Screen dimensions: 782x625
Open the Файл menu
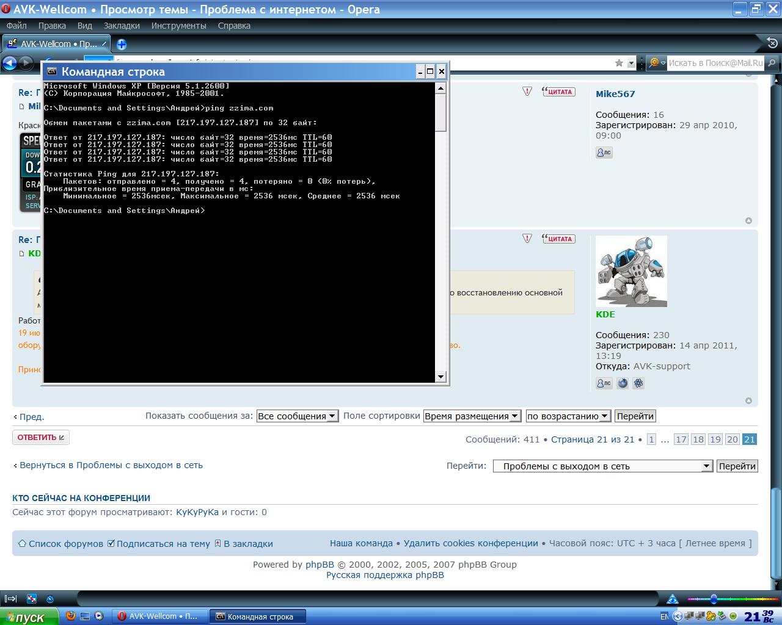[16, 26]
